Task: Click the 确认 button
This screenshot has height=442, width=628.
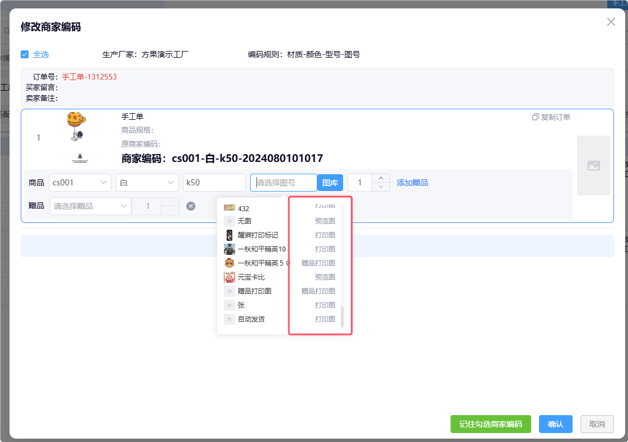Action: [555, 424]
